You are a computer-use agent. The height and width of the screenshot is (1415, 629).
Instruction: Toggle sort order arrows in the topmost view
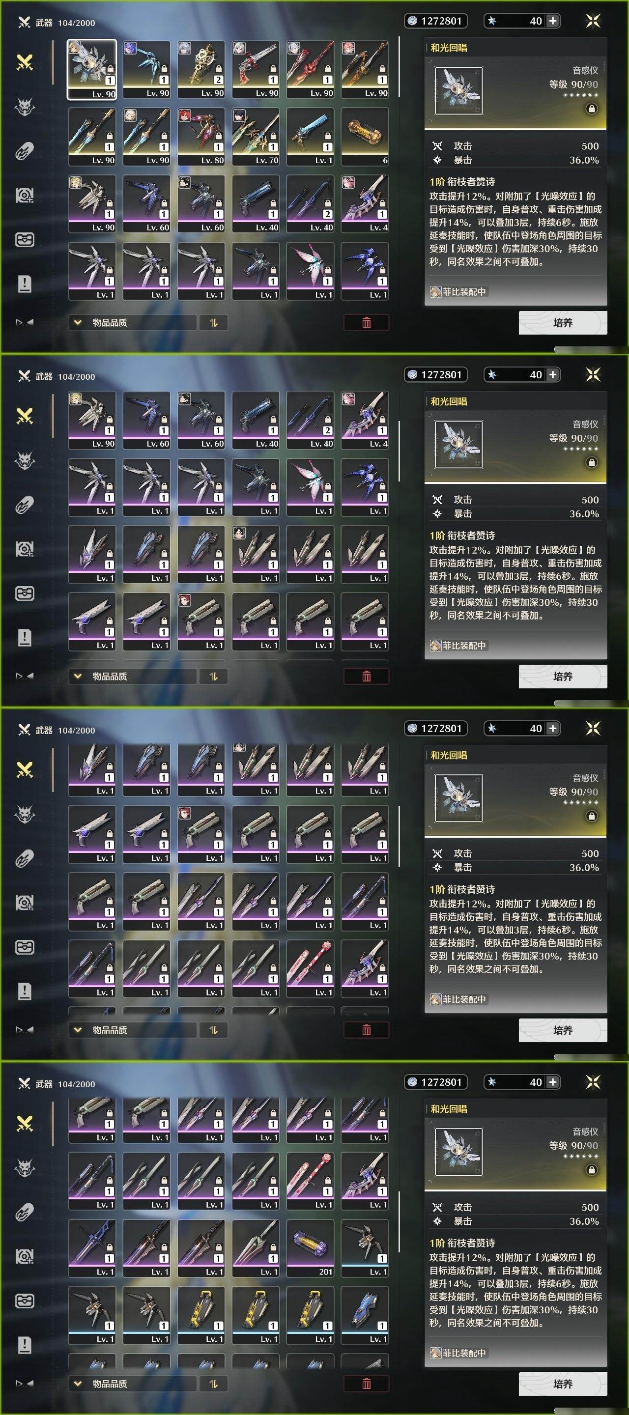(213, 322)
